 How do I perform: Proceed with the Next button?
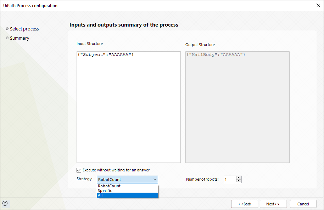coord(273,204)
